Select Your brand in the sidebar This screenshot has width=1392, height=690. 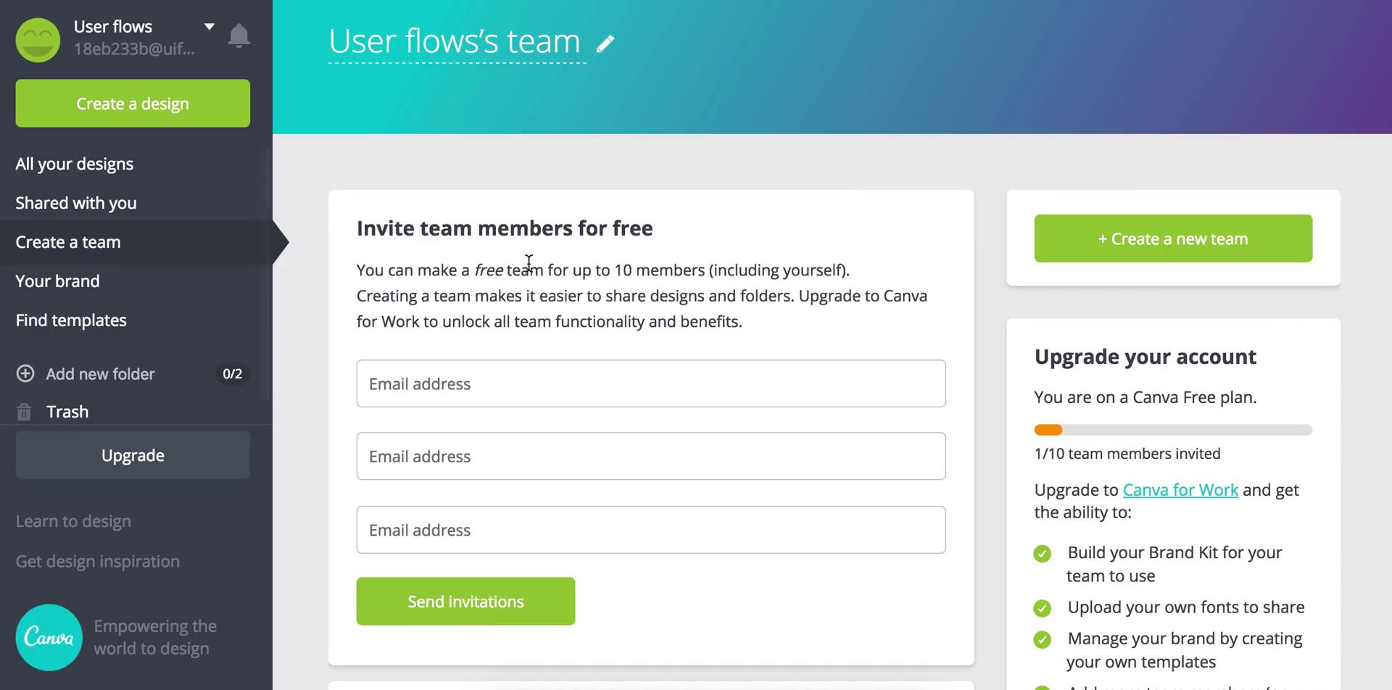tap(58, 281)
